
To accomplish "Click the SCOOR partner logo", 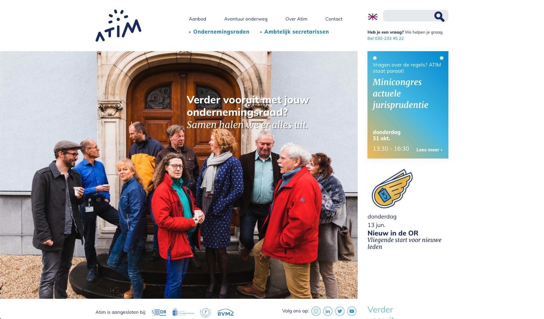I will 159,312.
